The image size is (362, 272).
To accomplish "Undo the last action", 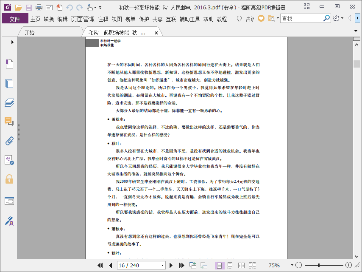I will [69, 8].
